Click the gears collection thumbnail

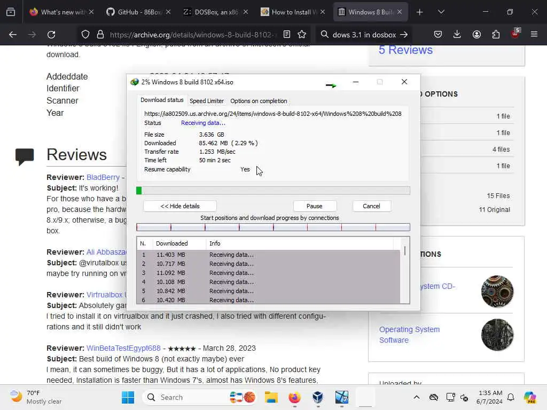[497, 291]
